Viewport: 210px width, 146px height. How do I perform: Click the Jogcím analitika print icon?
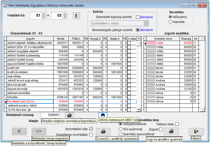171,131
